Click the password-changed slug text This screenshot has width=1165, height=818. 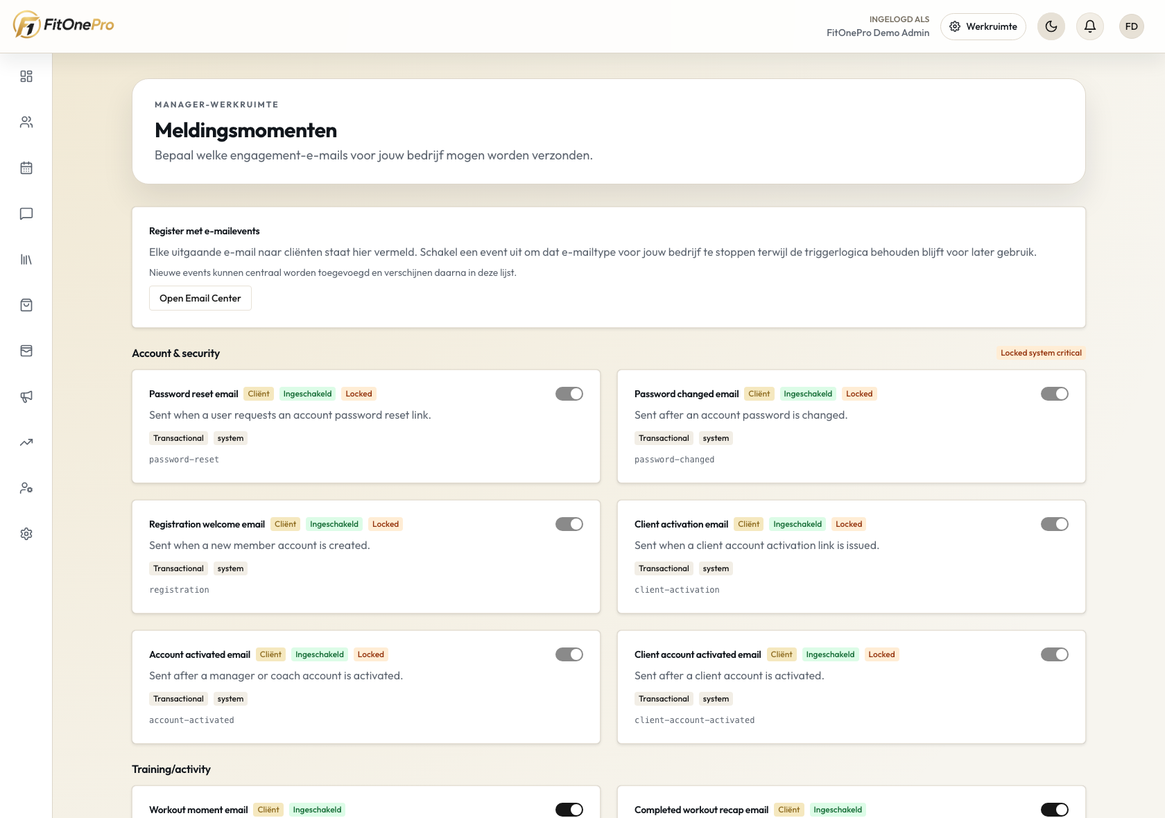click(674, 460)
